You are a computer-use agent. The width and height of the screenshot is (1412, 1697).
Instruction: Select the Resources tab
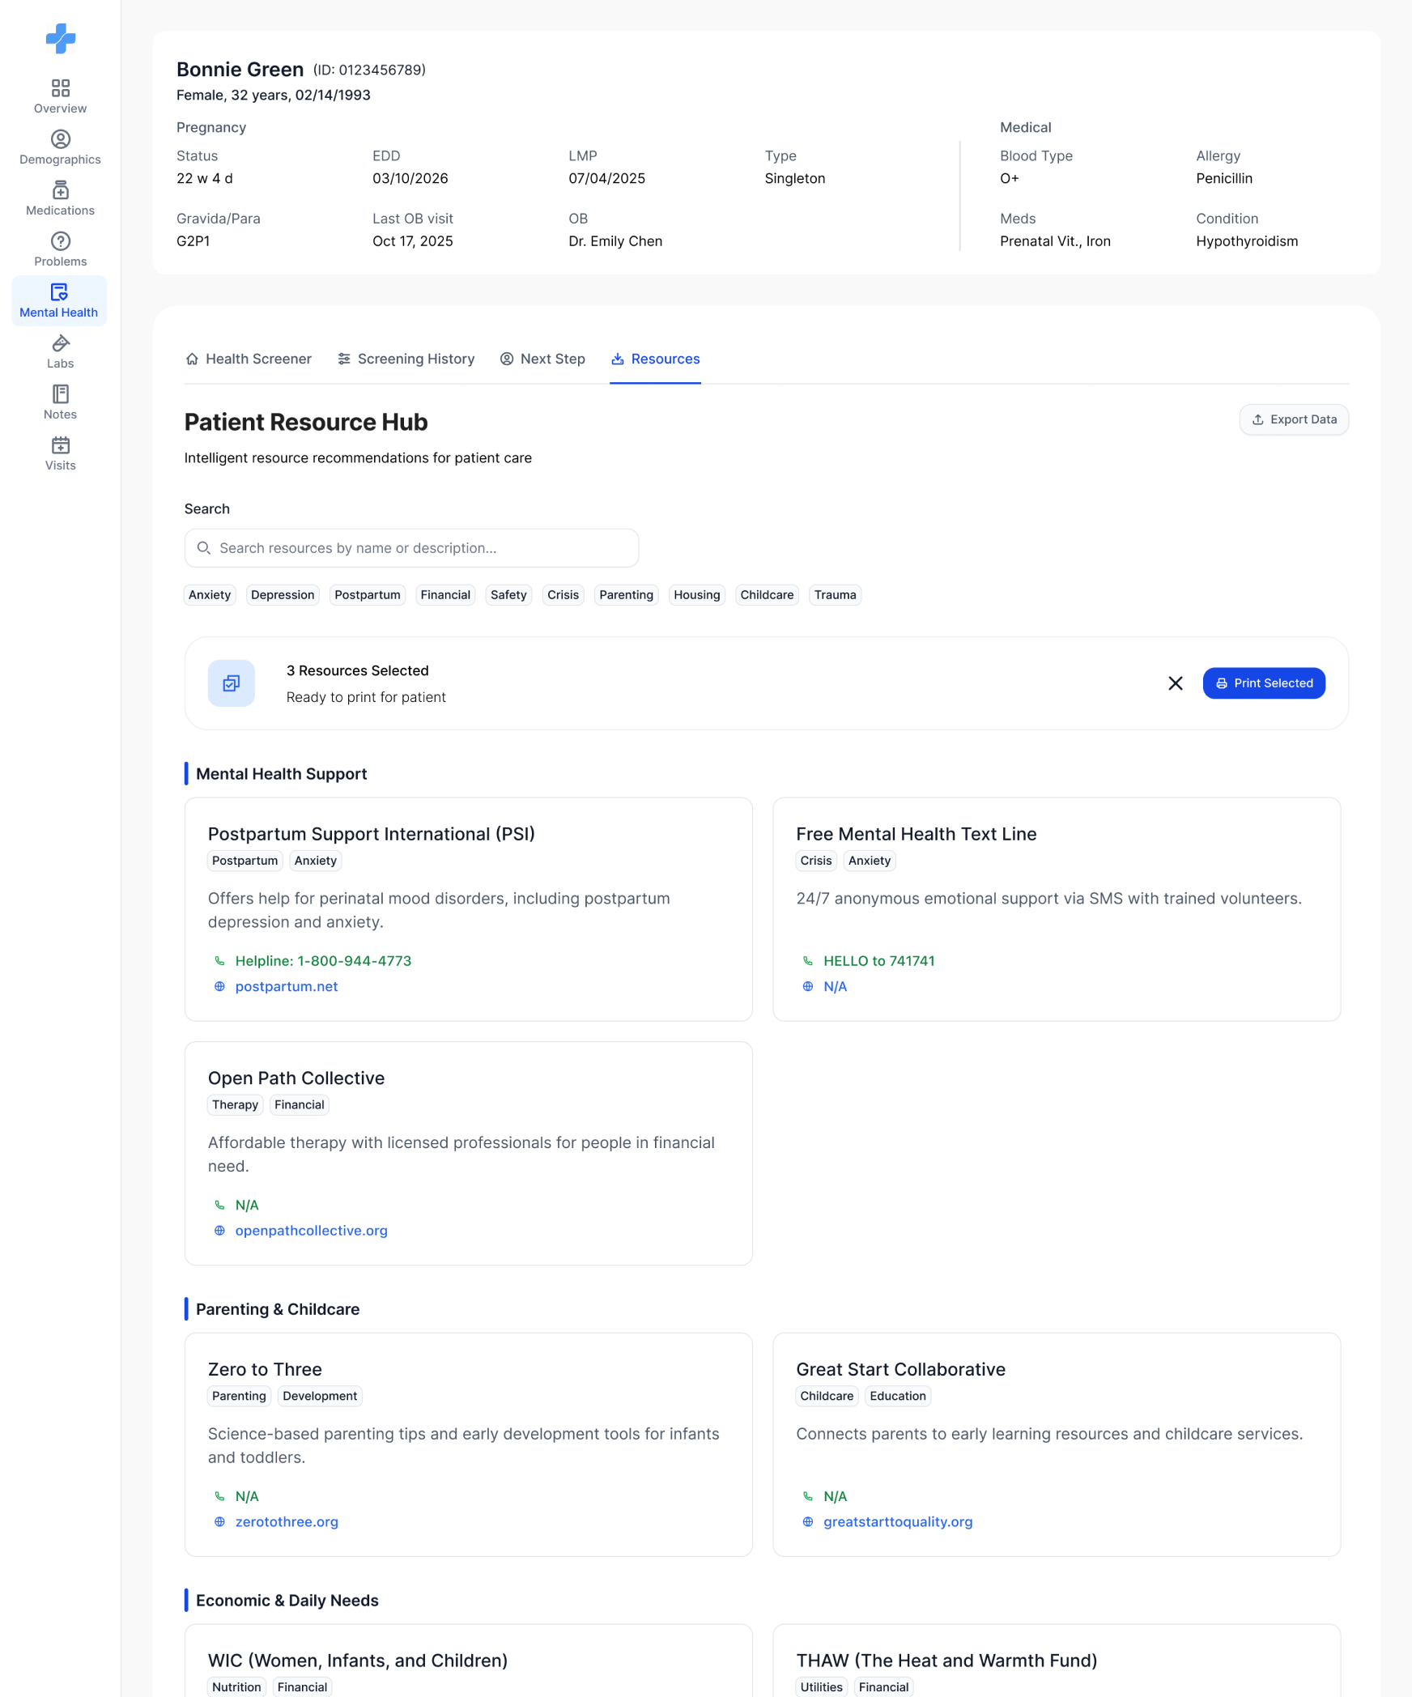(656, 359)
